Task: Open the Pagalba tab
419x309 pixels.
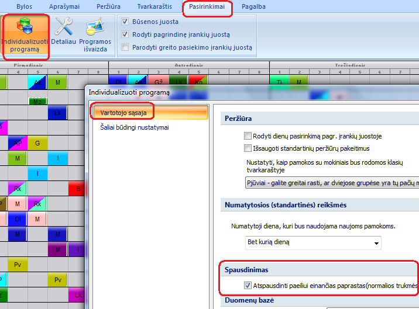Action: tap(253, 6)
